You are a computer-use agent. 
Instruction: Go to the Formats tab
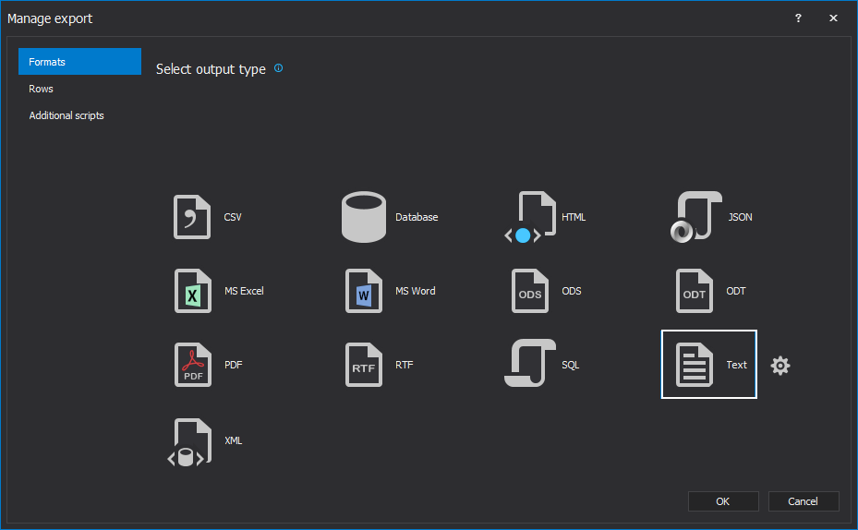click(79, 62)
